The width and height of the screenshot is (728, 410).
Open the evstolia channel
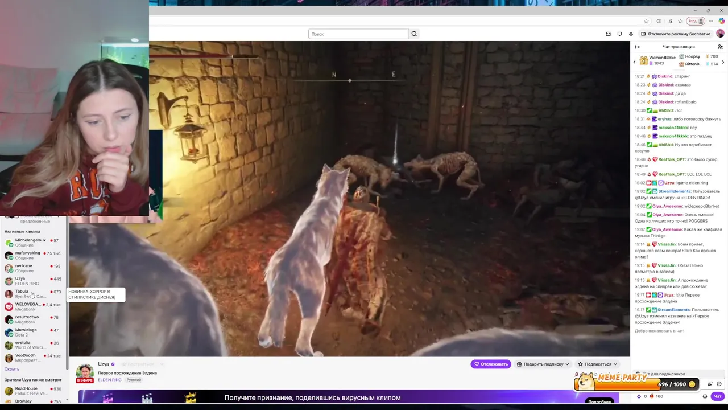point(33,345)
